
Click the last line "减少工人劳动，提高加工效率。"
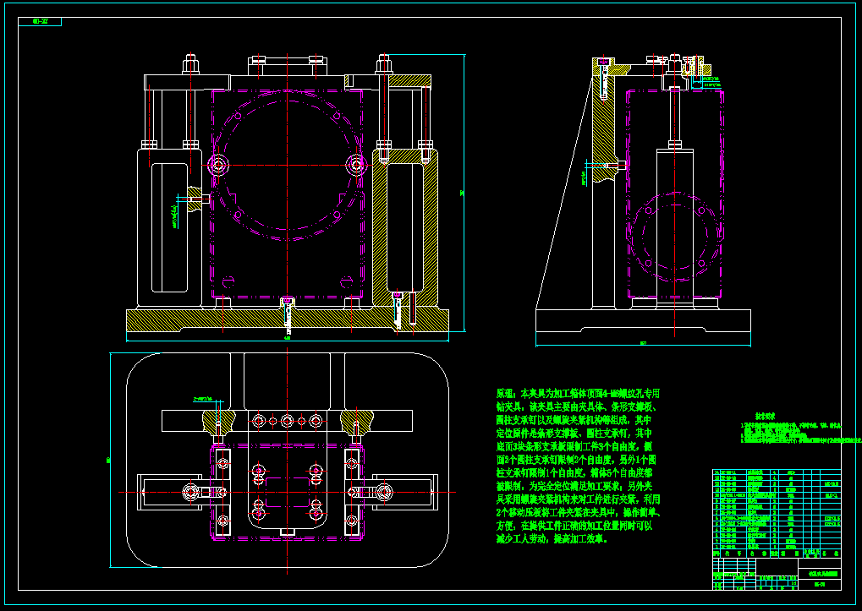point(552,539)
